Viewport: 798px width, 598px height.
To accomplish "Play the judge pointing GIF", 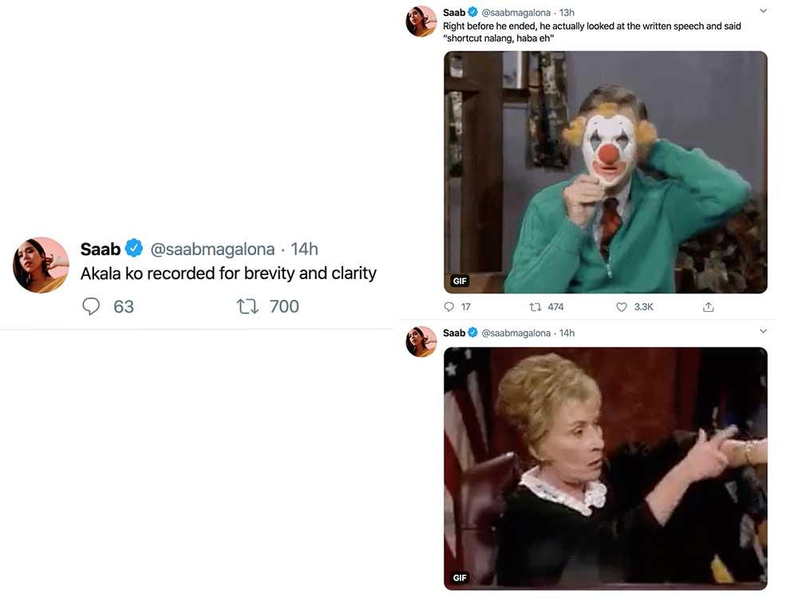I will tap(605, 468).
